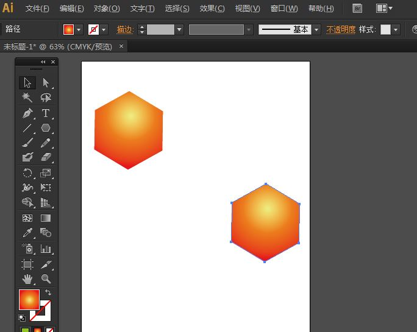Viewport: 417px width, 332px height.
Task: Click the selected lower-right hexagon
Action: click(x=265, y=223)
